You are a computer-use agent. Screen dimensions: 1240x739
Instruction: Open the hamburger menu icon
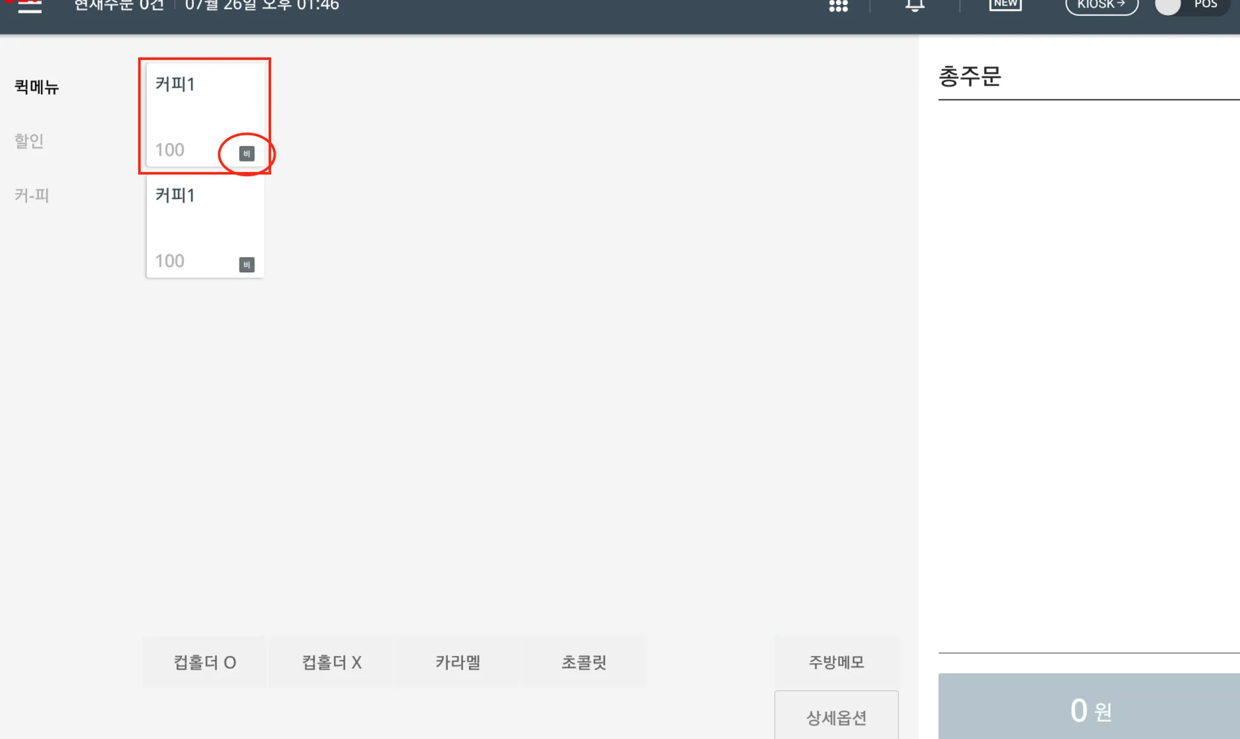pyautogui.click(x=30, y=7)
